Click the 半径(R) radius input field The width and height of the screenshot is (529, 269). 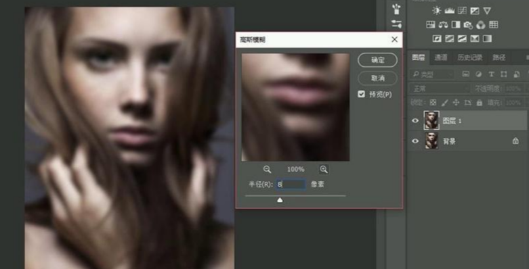point(291,184)
